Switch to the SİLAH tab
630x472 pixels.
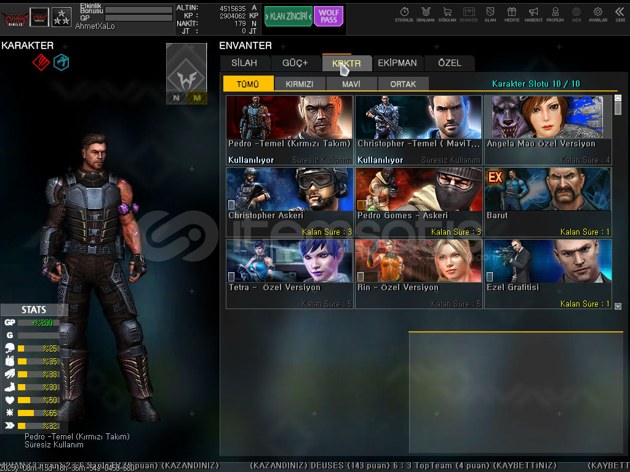(244, 63)
